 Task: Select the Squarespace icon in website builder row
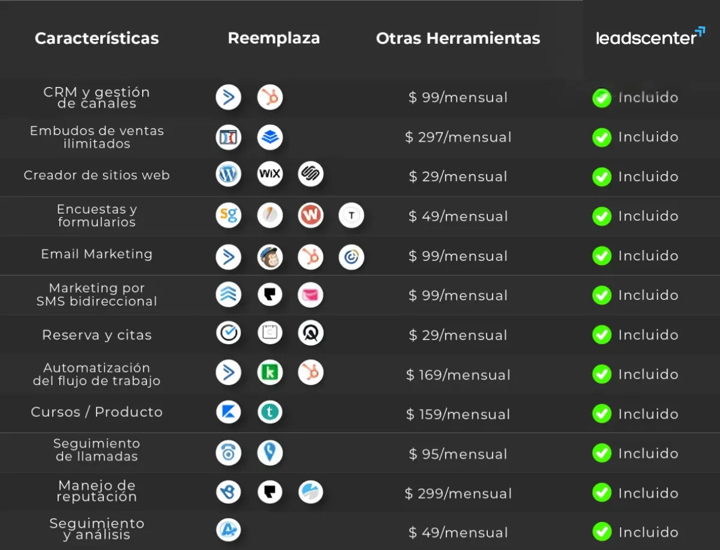pos(311,175)
